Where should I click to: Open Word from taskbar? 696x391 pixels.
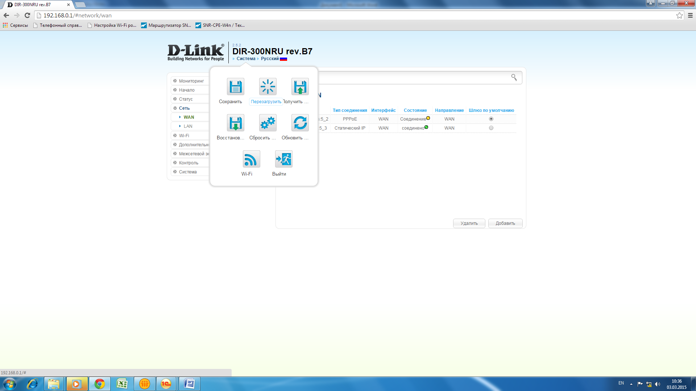[x=189, y=384]
